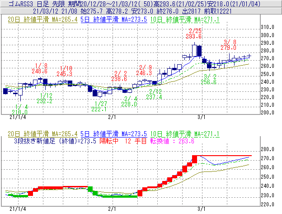Click the 1/ 4 218.0 low label
Screen dimensions: 282x214
pyautogui.click(x=20, y=109)
